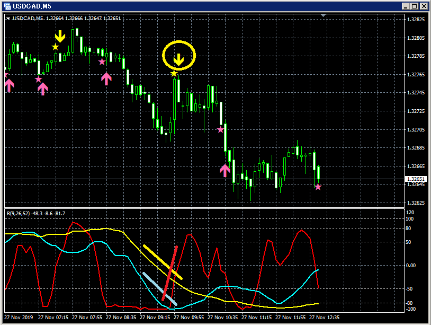The image size is (431, 325).
Task: Click the pink star at latest candle
Action: click(x=318, y=187)
